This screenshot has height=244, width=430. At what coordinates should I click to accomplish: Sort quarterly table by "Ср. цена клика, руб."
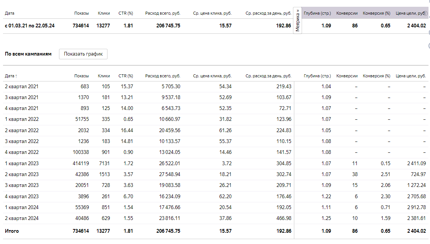[212, 76]
